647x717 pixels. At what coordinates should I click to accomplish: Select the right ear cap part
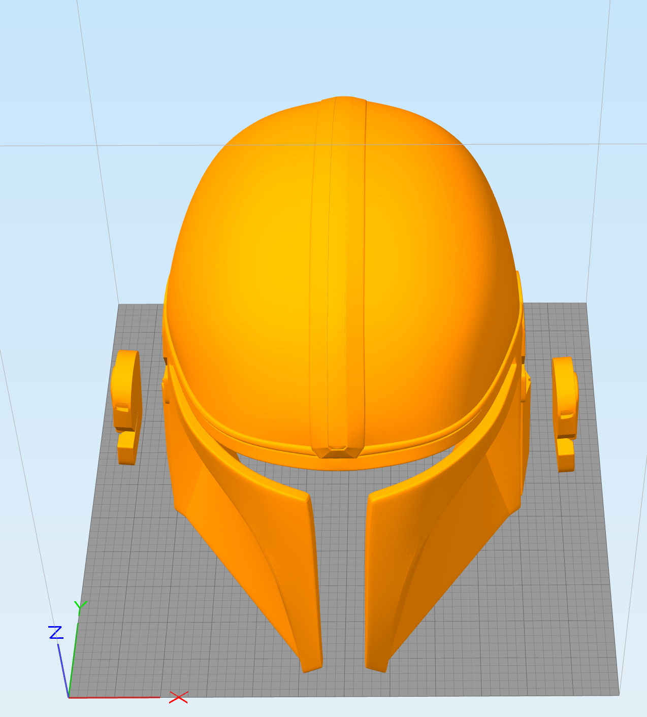point(565,414)
